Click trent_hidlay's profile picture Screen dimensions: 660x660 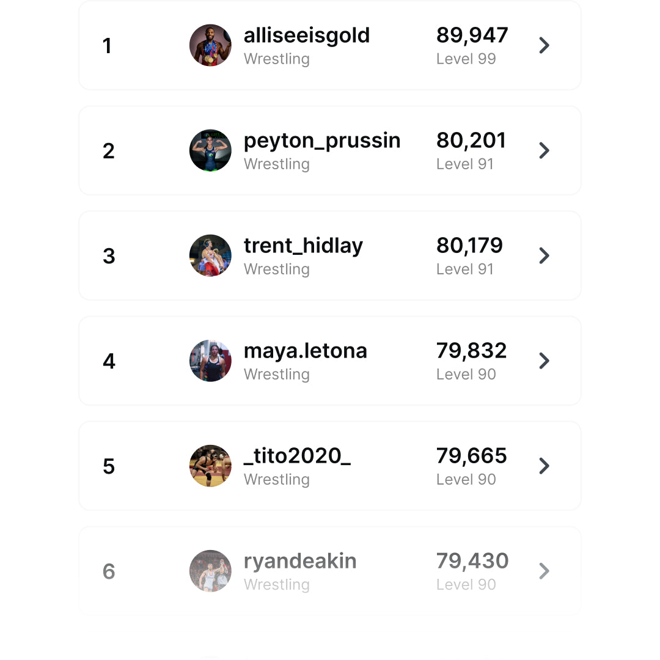click(x=210, y=255)
